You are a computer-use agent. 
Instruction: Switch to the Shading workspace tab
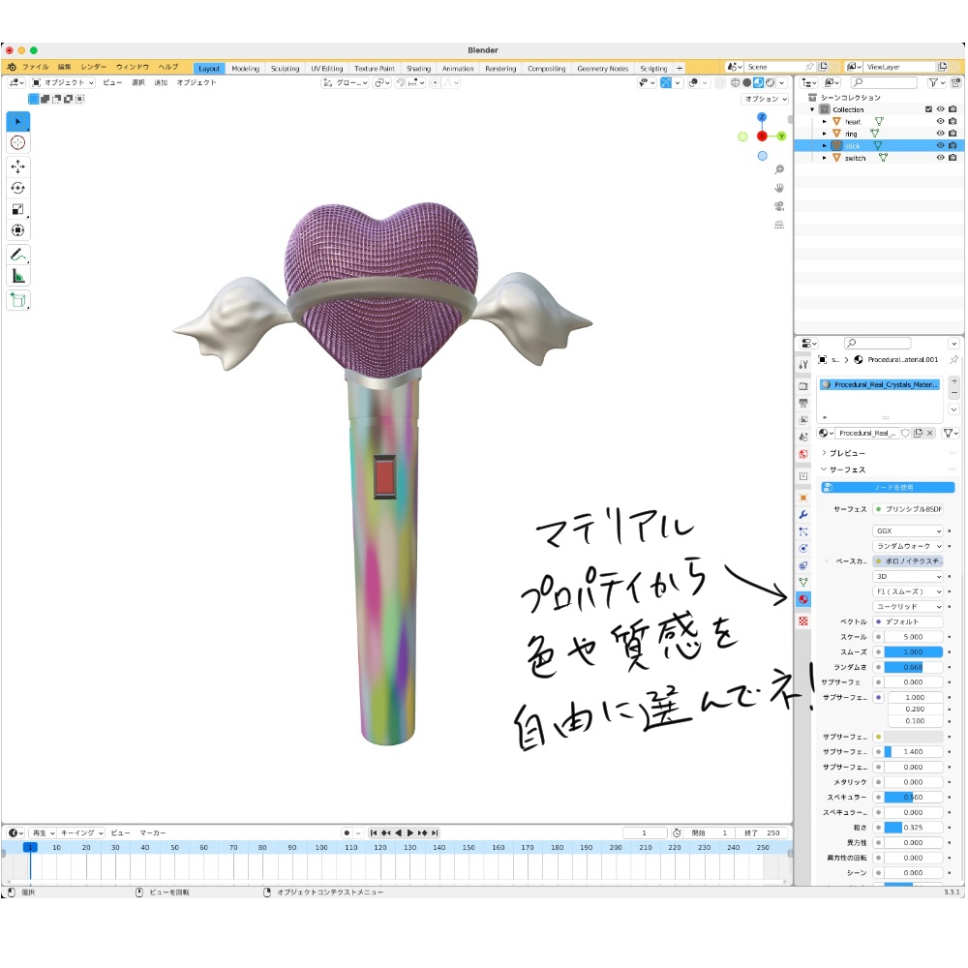click(418, 68)
